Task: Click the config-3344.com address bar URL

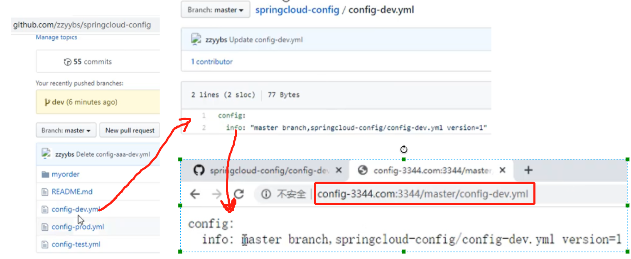Action: 423,194
